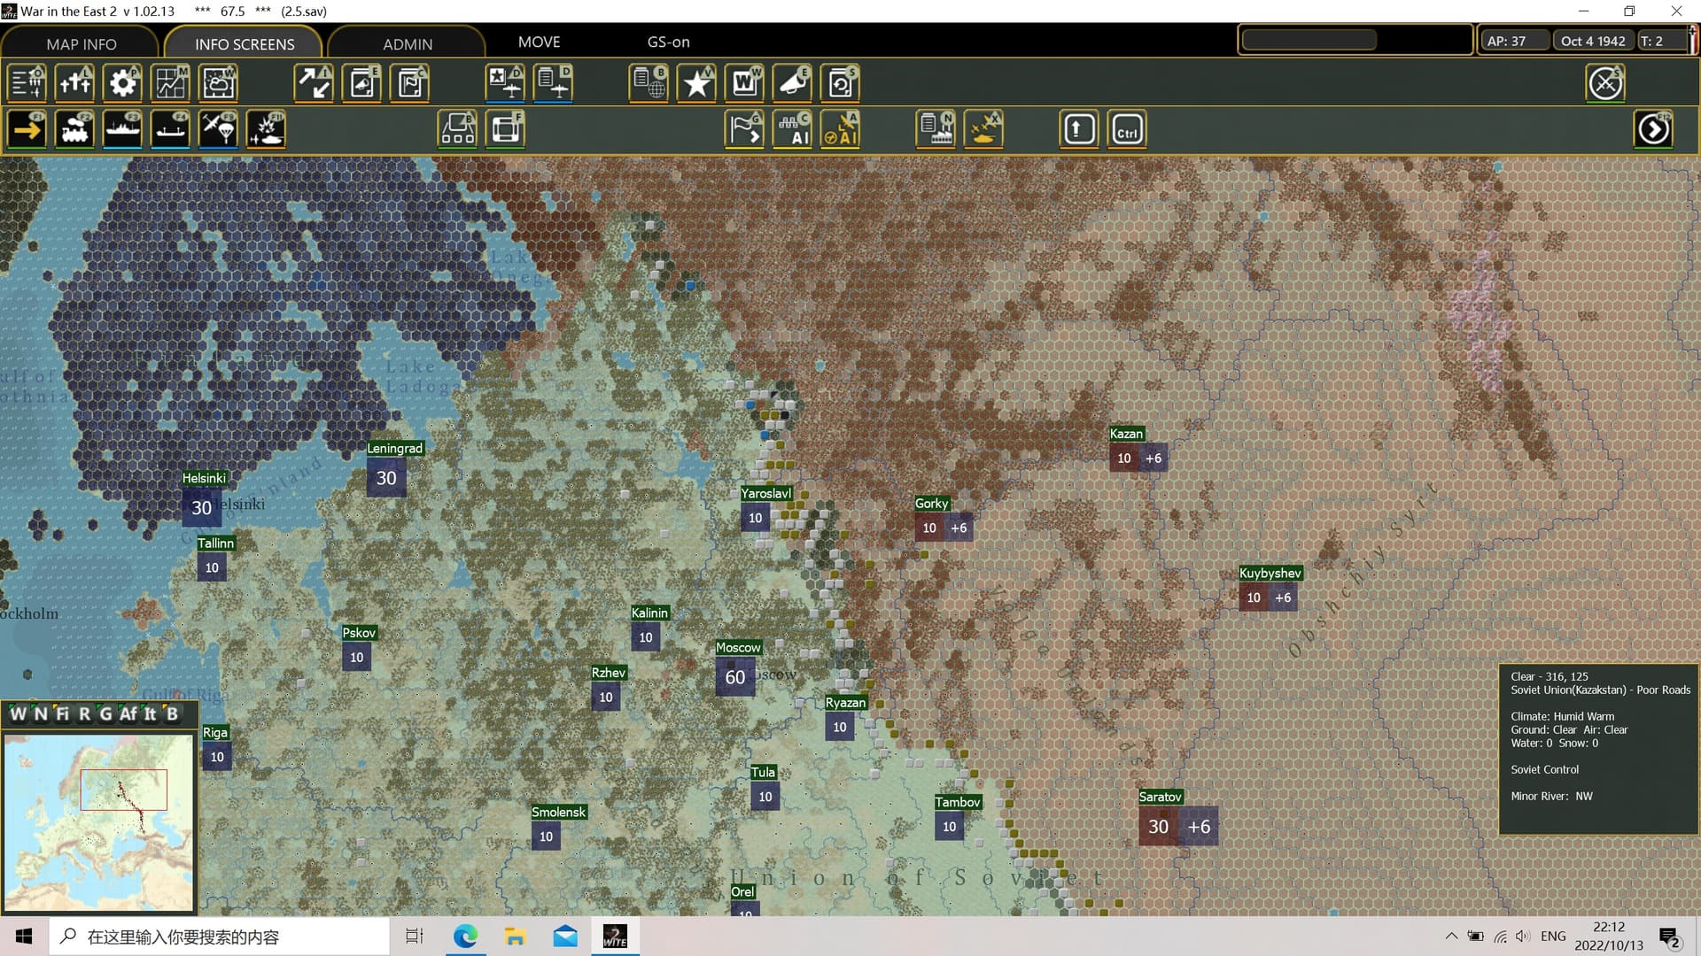Open the event log report icon (E)
The width and height of the screenshot is (1701, 956).
(362, 83)
